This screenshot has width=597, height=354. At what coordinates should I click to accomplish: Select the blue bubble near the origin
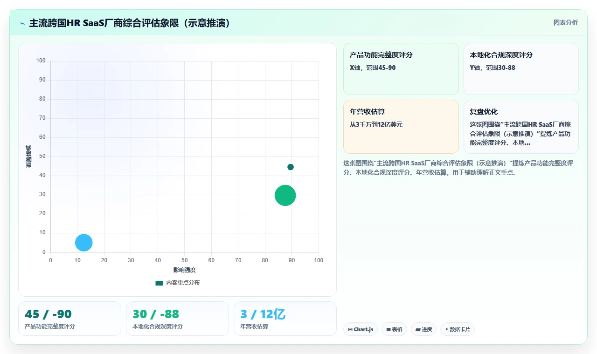[84, 243]
